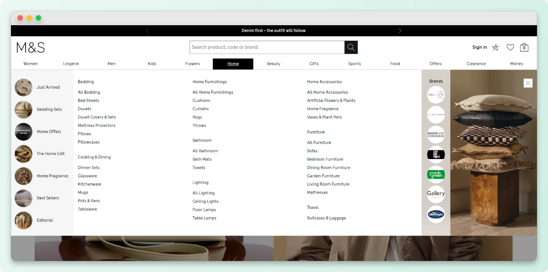The height and width of the screenshot is (272, 548).
Task: Close the Home mega menu
Action: click(x=528, y=83)
